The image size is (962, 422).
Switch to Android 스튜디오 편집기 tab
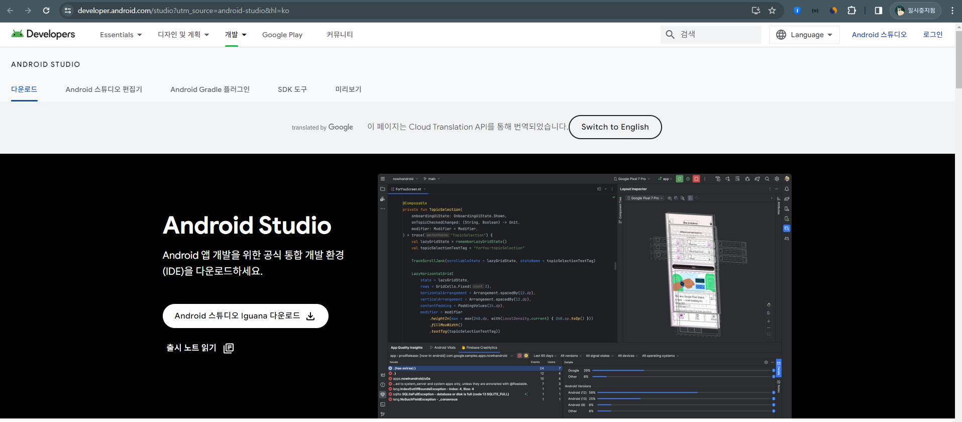(104, 89)
